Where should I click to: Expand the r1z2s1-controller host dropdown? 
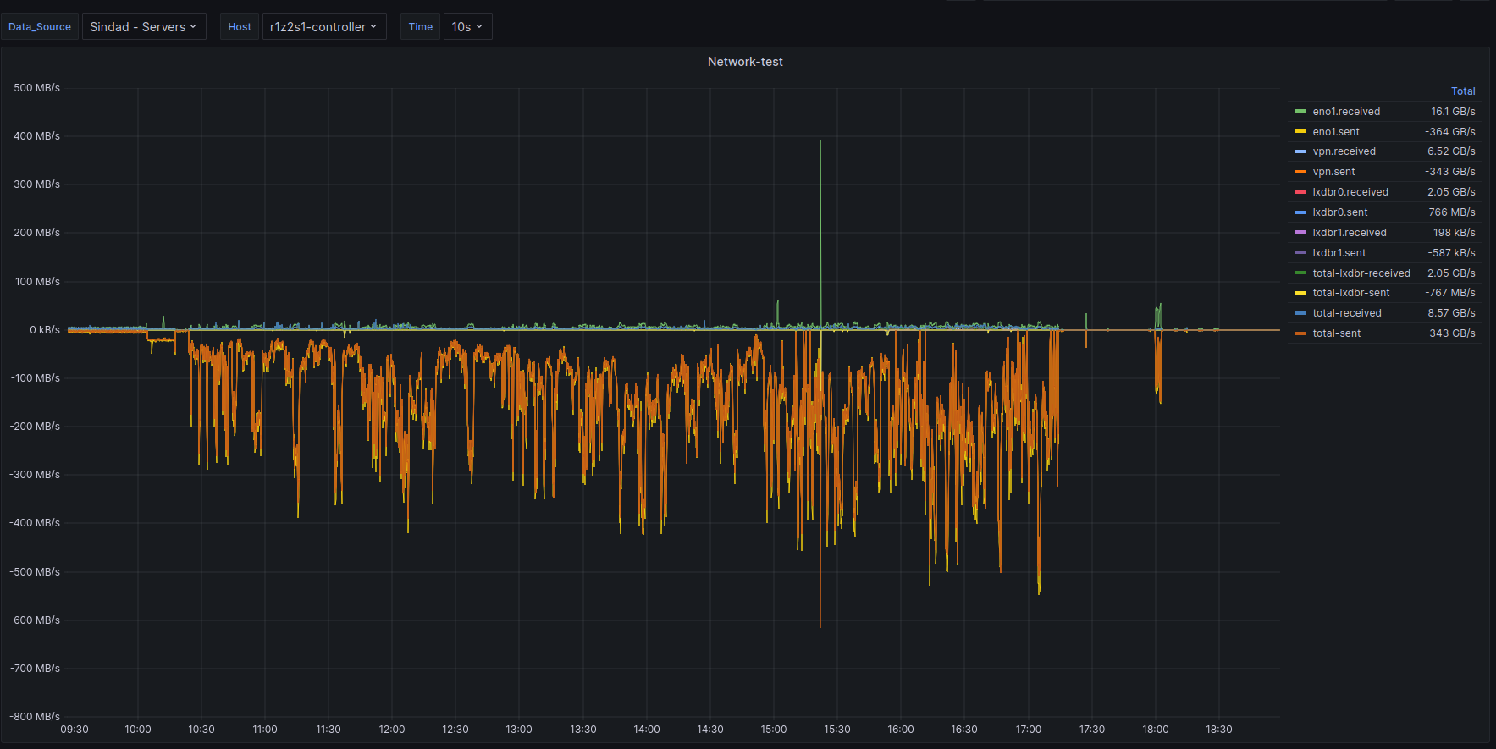[323, 27]
